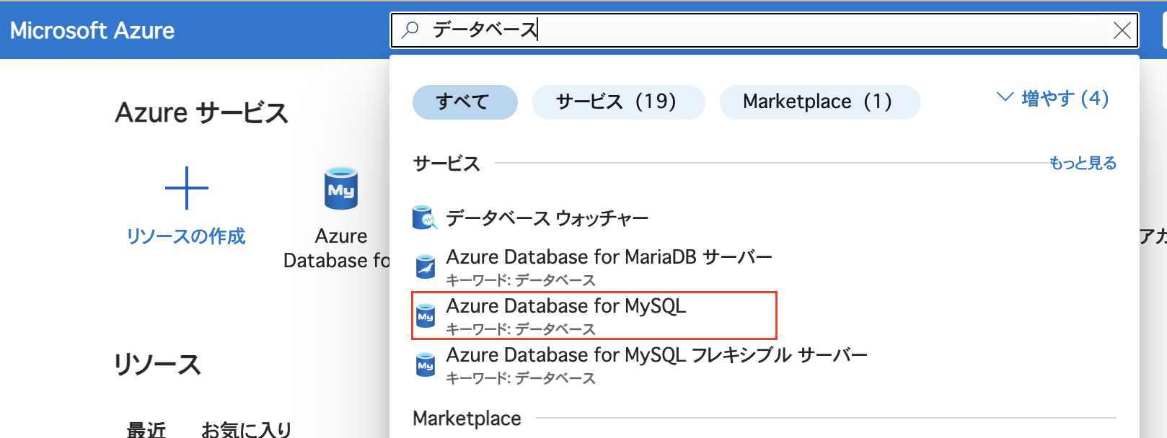Switch to the 最近 tab
Image resolution: width=1167 pixels, height=438 pixels.
pyautogui.click(x=146, y=429)
